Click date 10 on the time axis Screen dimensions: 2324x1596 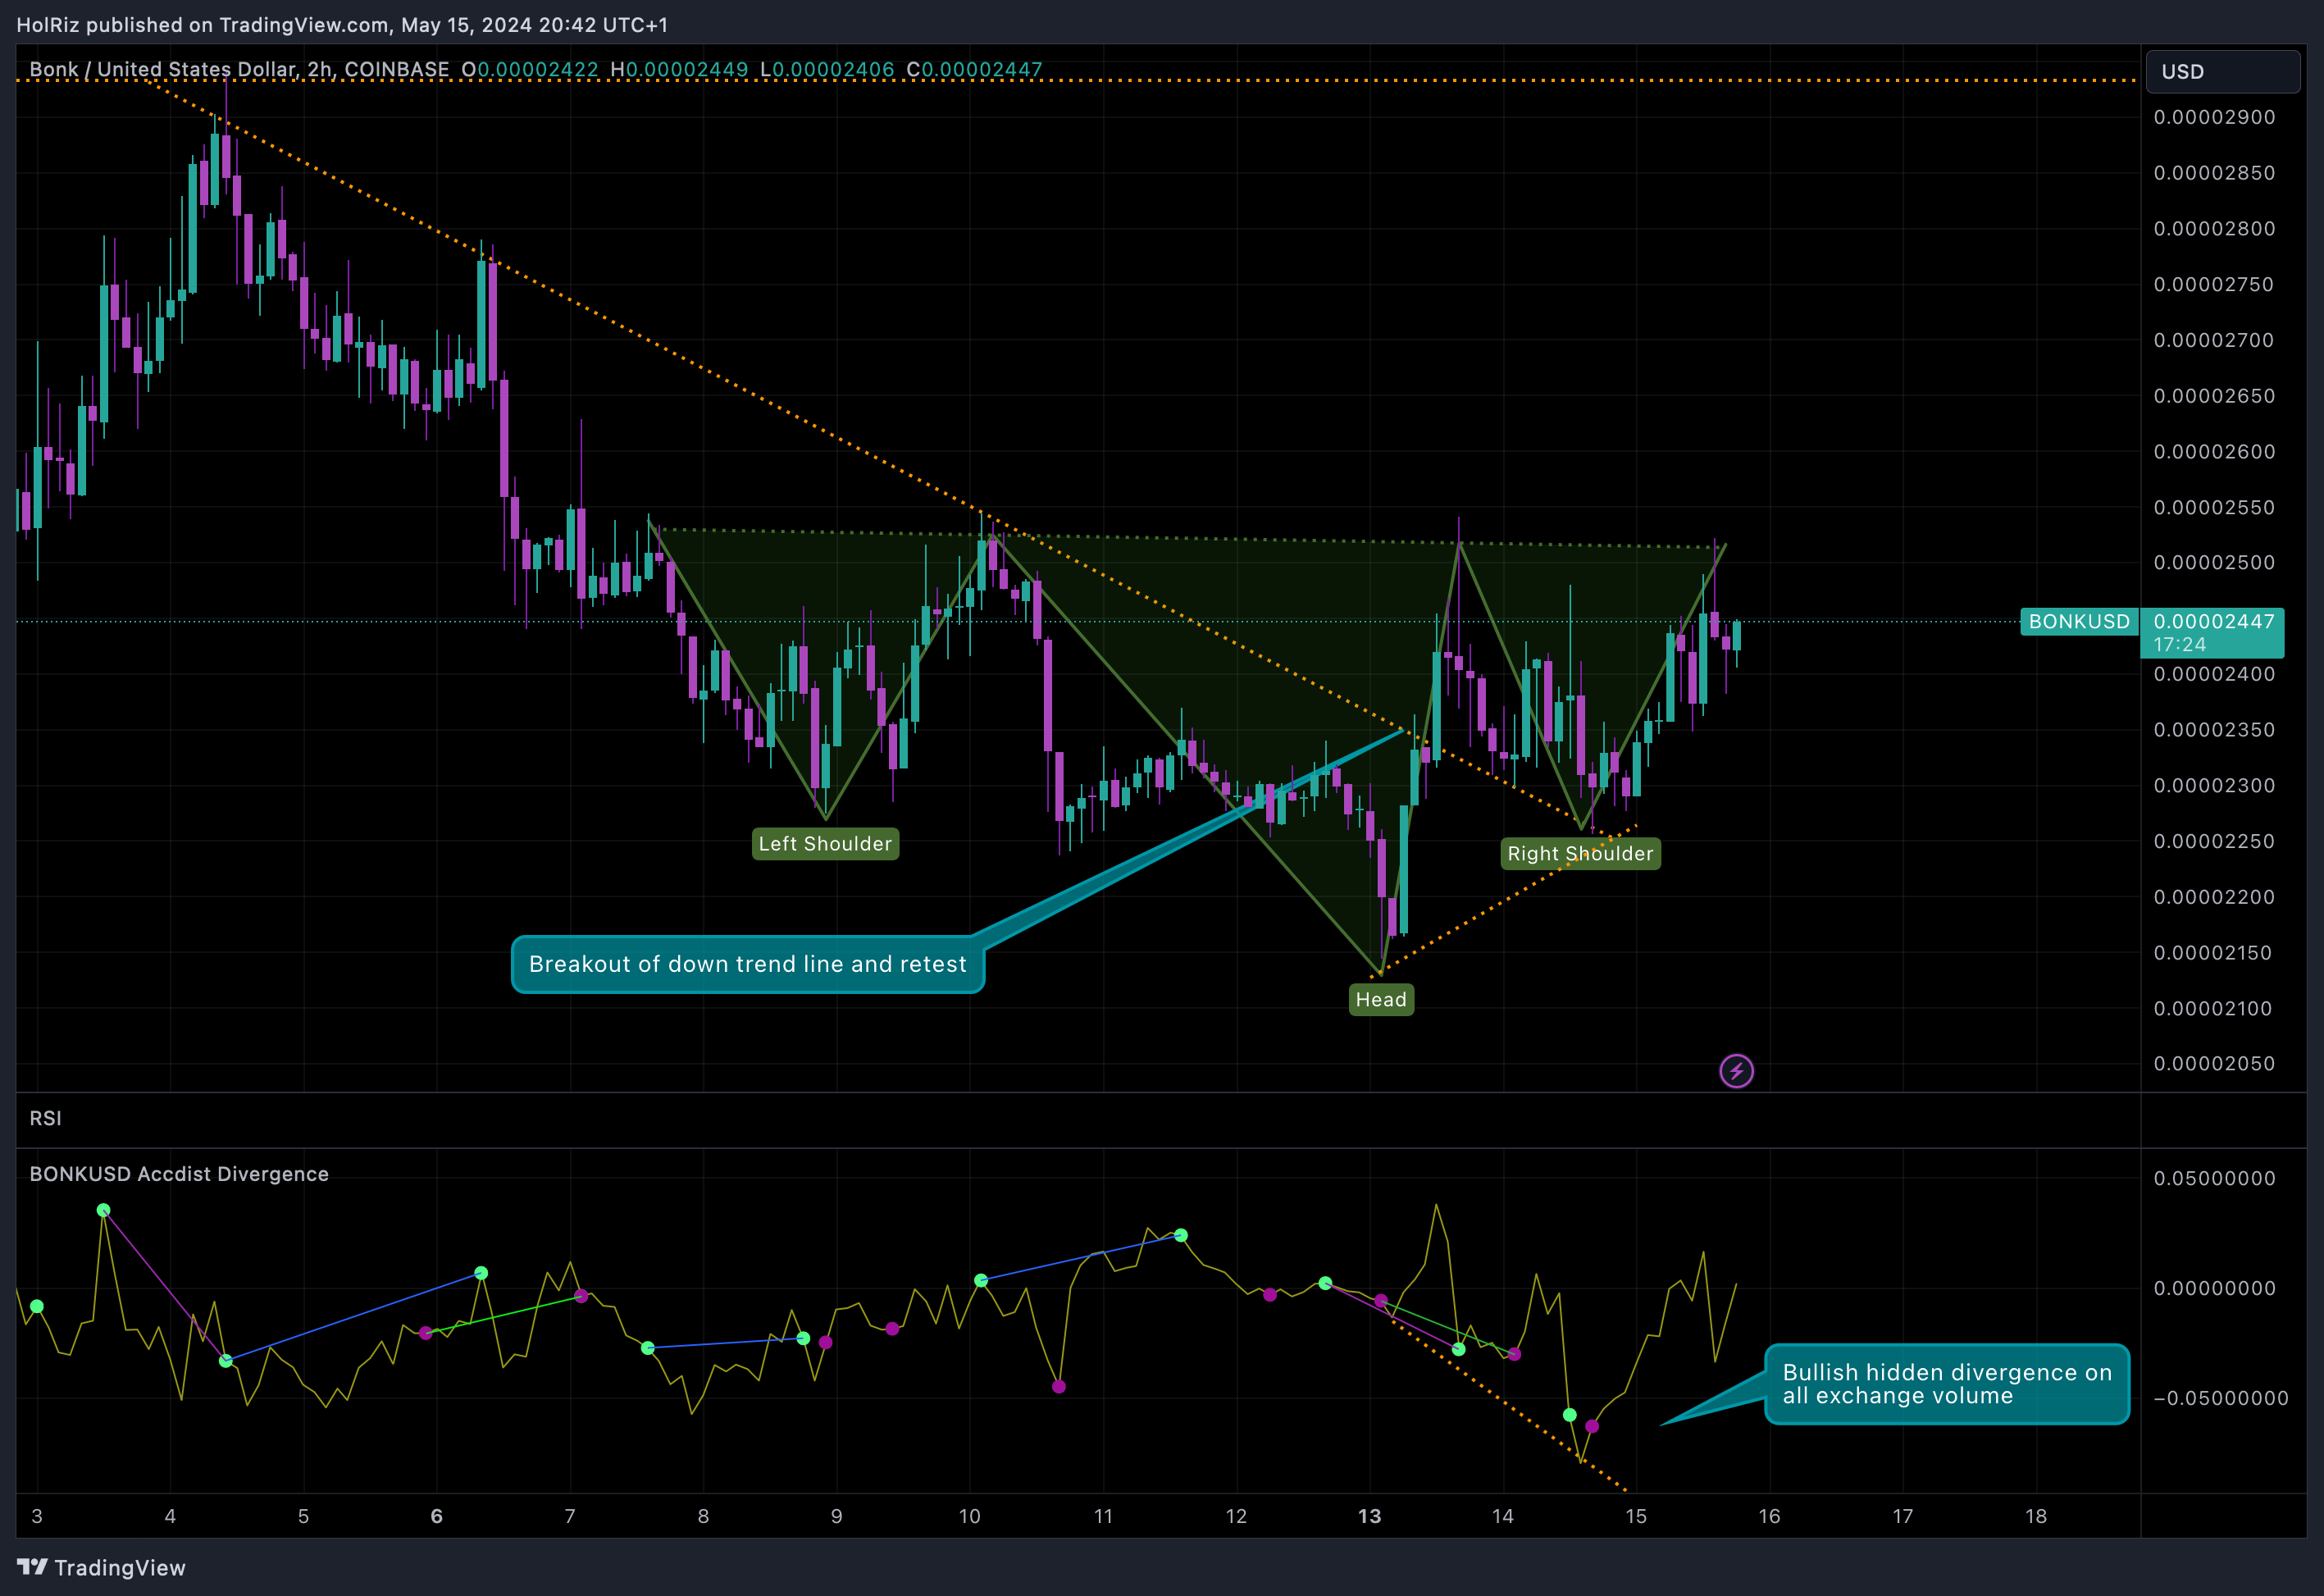[969, 1516]
